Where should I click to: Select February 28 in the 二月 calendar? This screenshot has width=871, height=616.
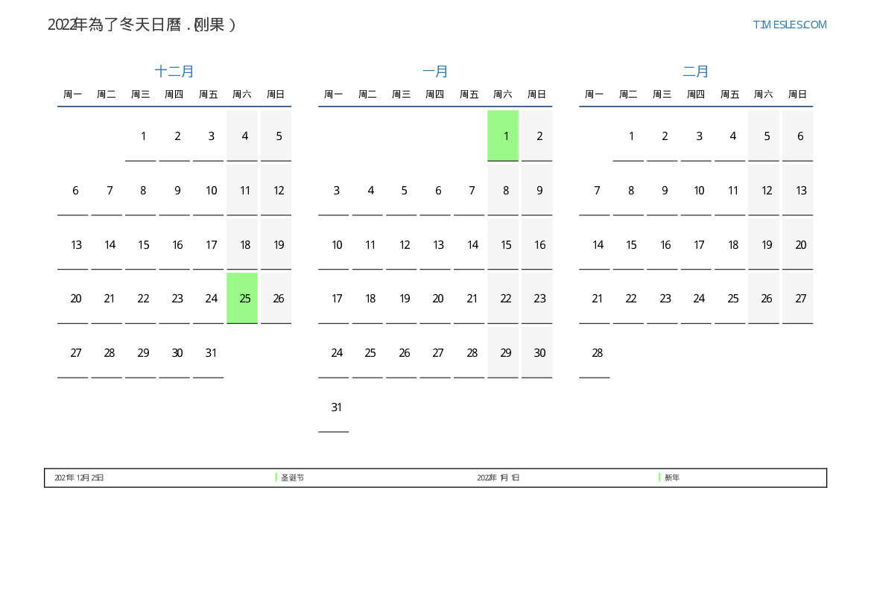tap(597, 353)
